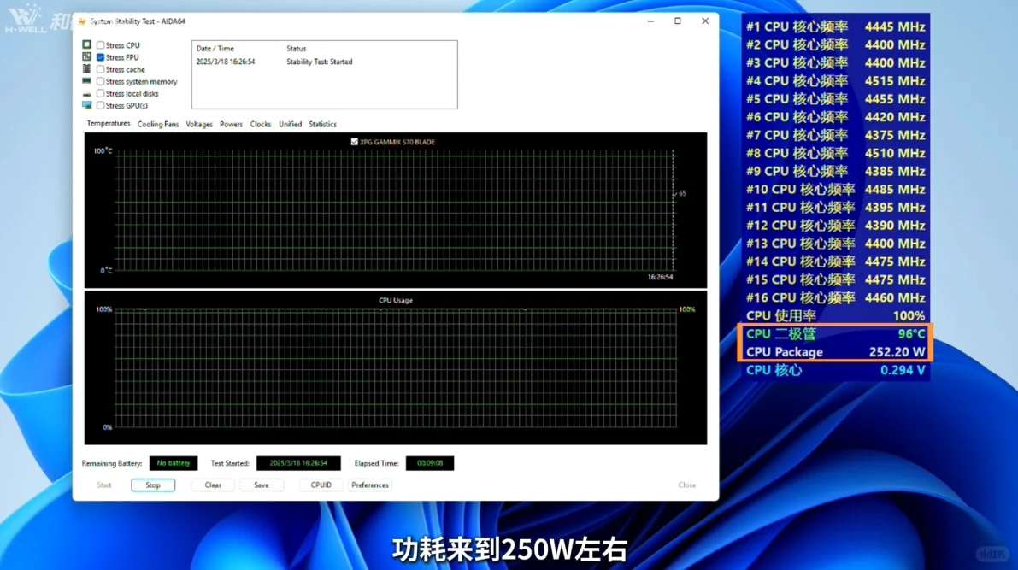Enable the Stress CPU checkbox
This screenshot has height=570, width=1018.
click(x=101, y=45)
